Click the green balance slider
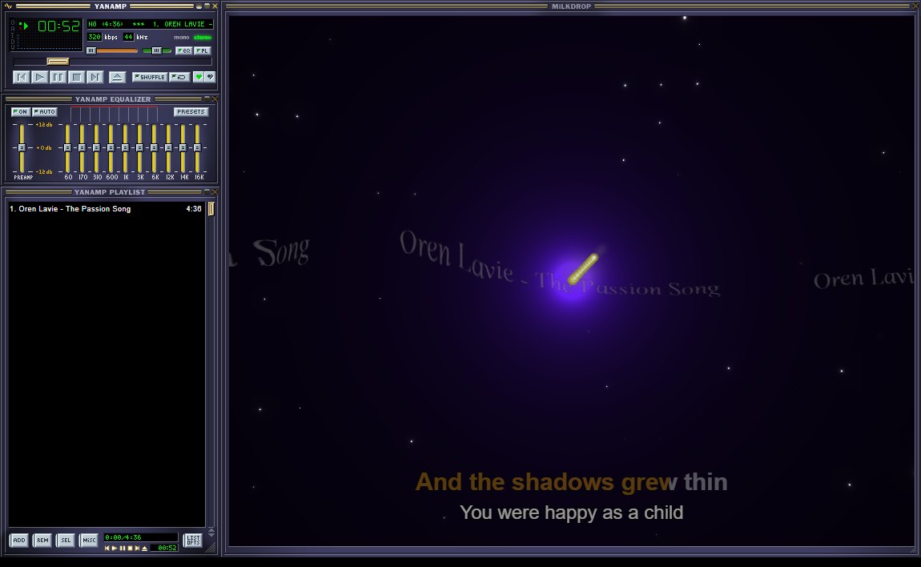Image resolution: width=921 pixels, height=567 pixels. tap(158, 50)
